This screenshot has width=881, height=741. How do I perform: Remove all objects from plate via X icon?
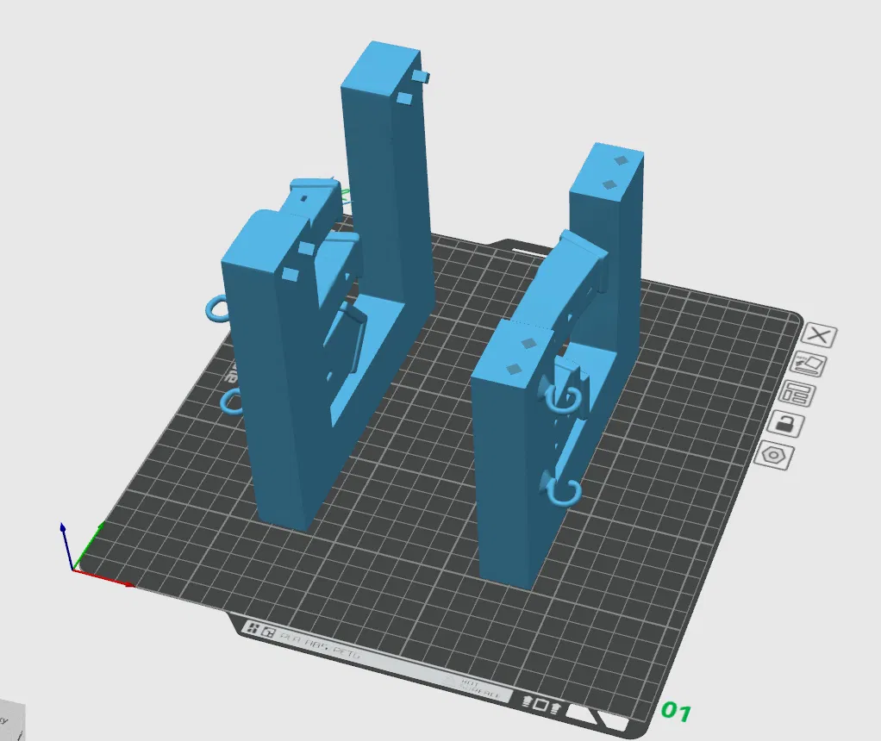coord(819,336)
